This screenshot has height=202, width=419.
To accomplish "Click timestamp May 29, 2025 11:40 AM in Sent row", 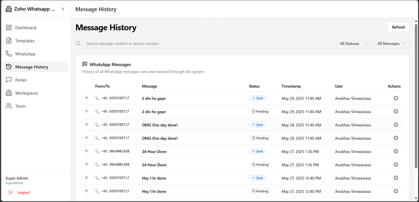I will pyautogui.click(x=301, y=98).
